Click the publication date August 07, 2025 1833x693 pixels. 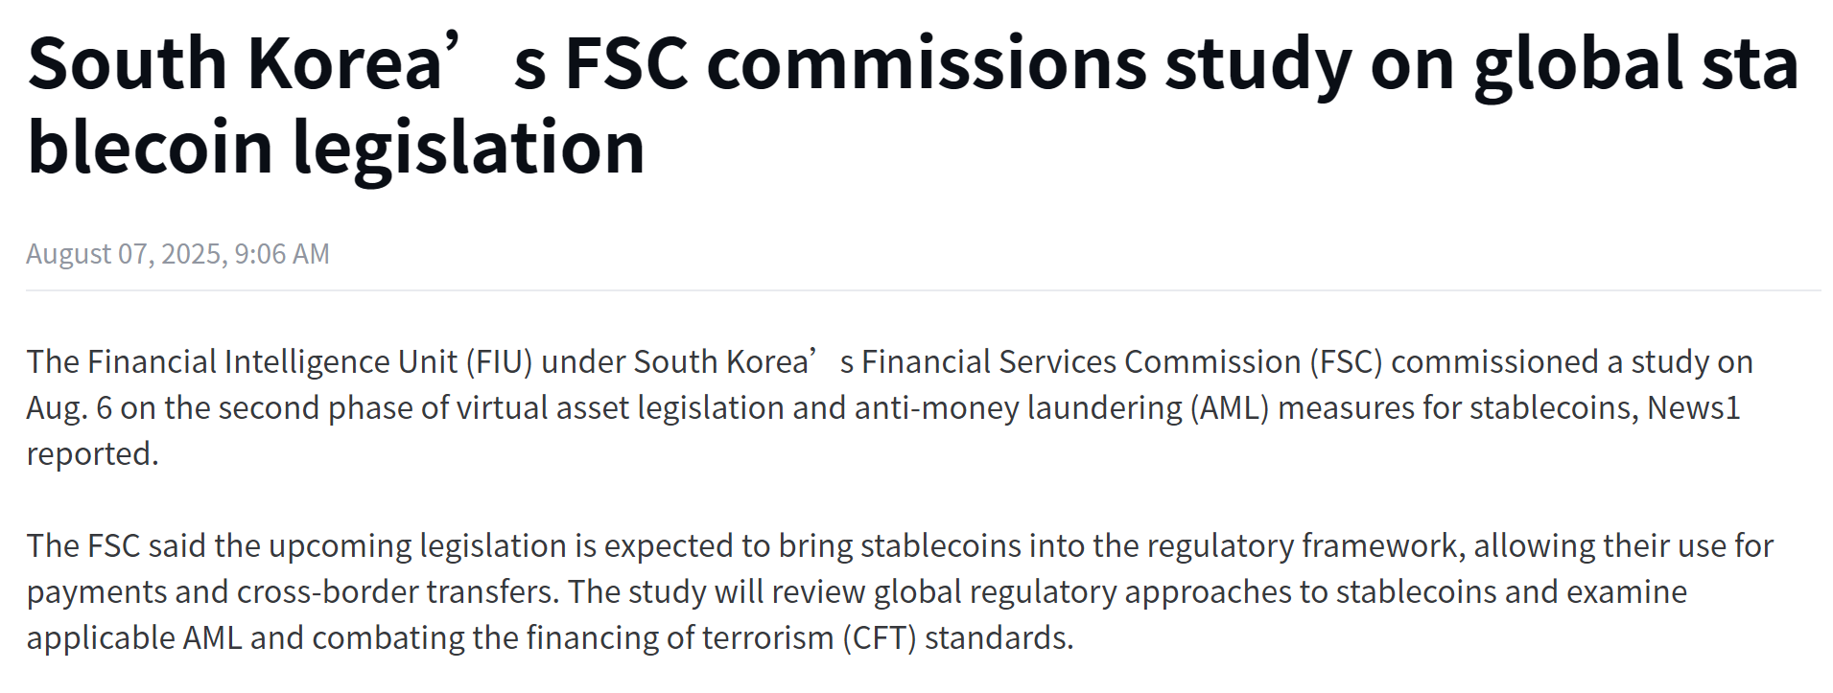click(x=125, y=254)
